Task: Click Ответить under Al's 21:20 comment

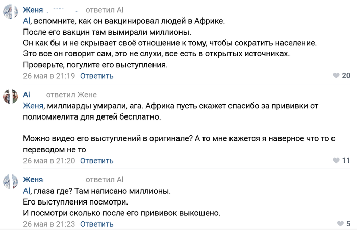Action: 96,161
